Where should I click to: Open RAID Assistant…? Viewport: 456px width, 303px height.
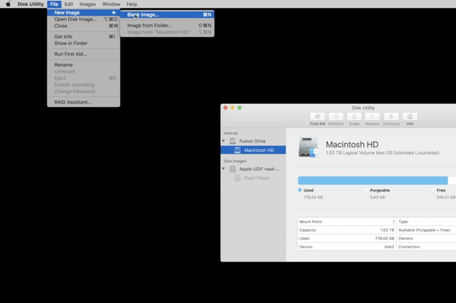[83, 102]
